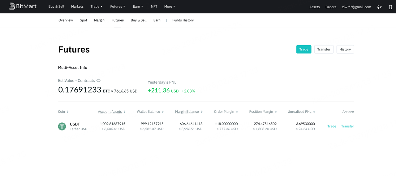
Task: Open the language switcher icon
Action: point(380,7)
